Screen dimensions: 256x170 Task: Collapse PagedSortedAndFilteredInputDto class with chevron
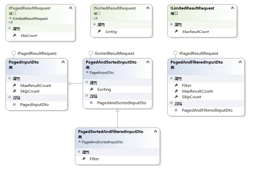(x=155, y=131)
